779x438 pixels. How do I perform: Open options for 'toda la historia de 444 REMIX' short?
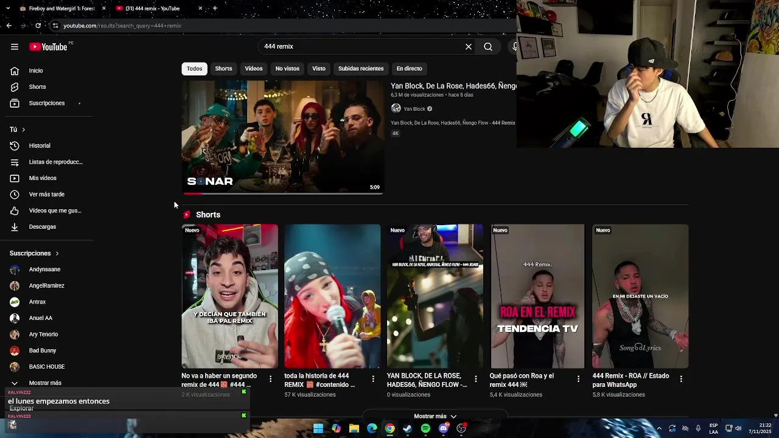click(373, 378)
